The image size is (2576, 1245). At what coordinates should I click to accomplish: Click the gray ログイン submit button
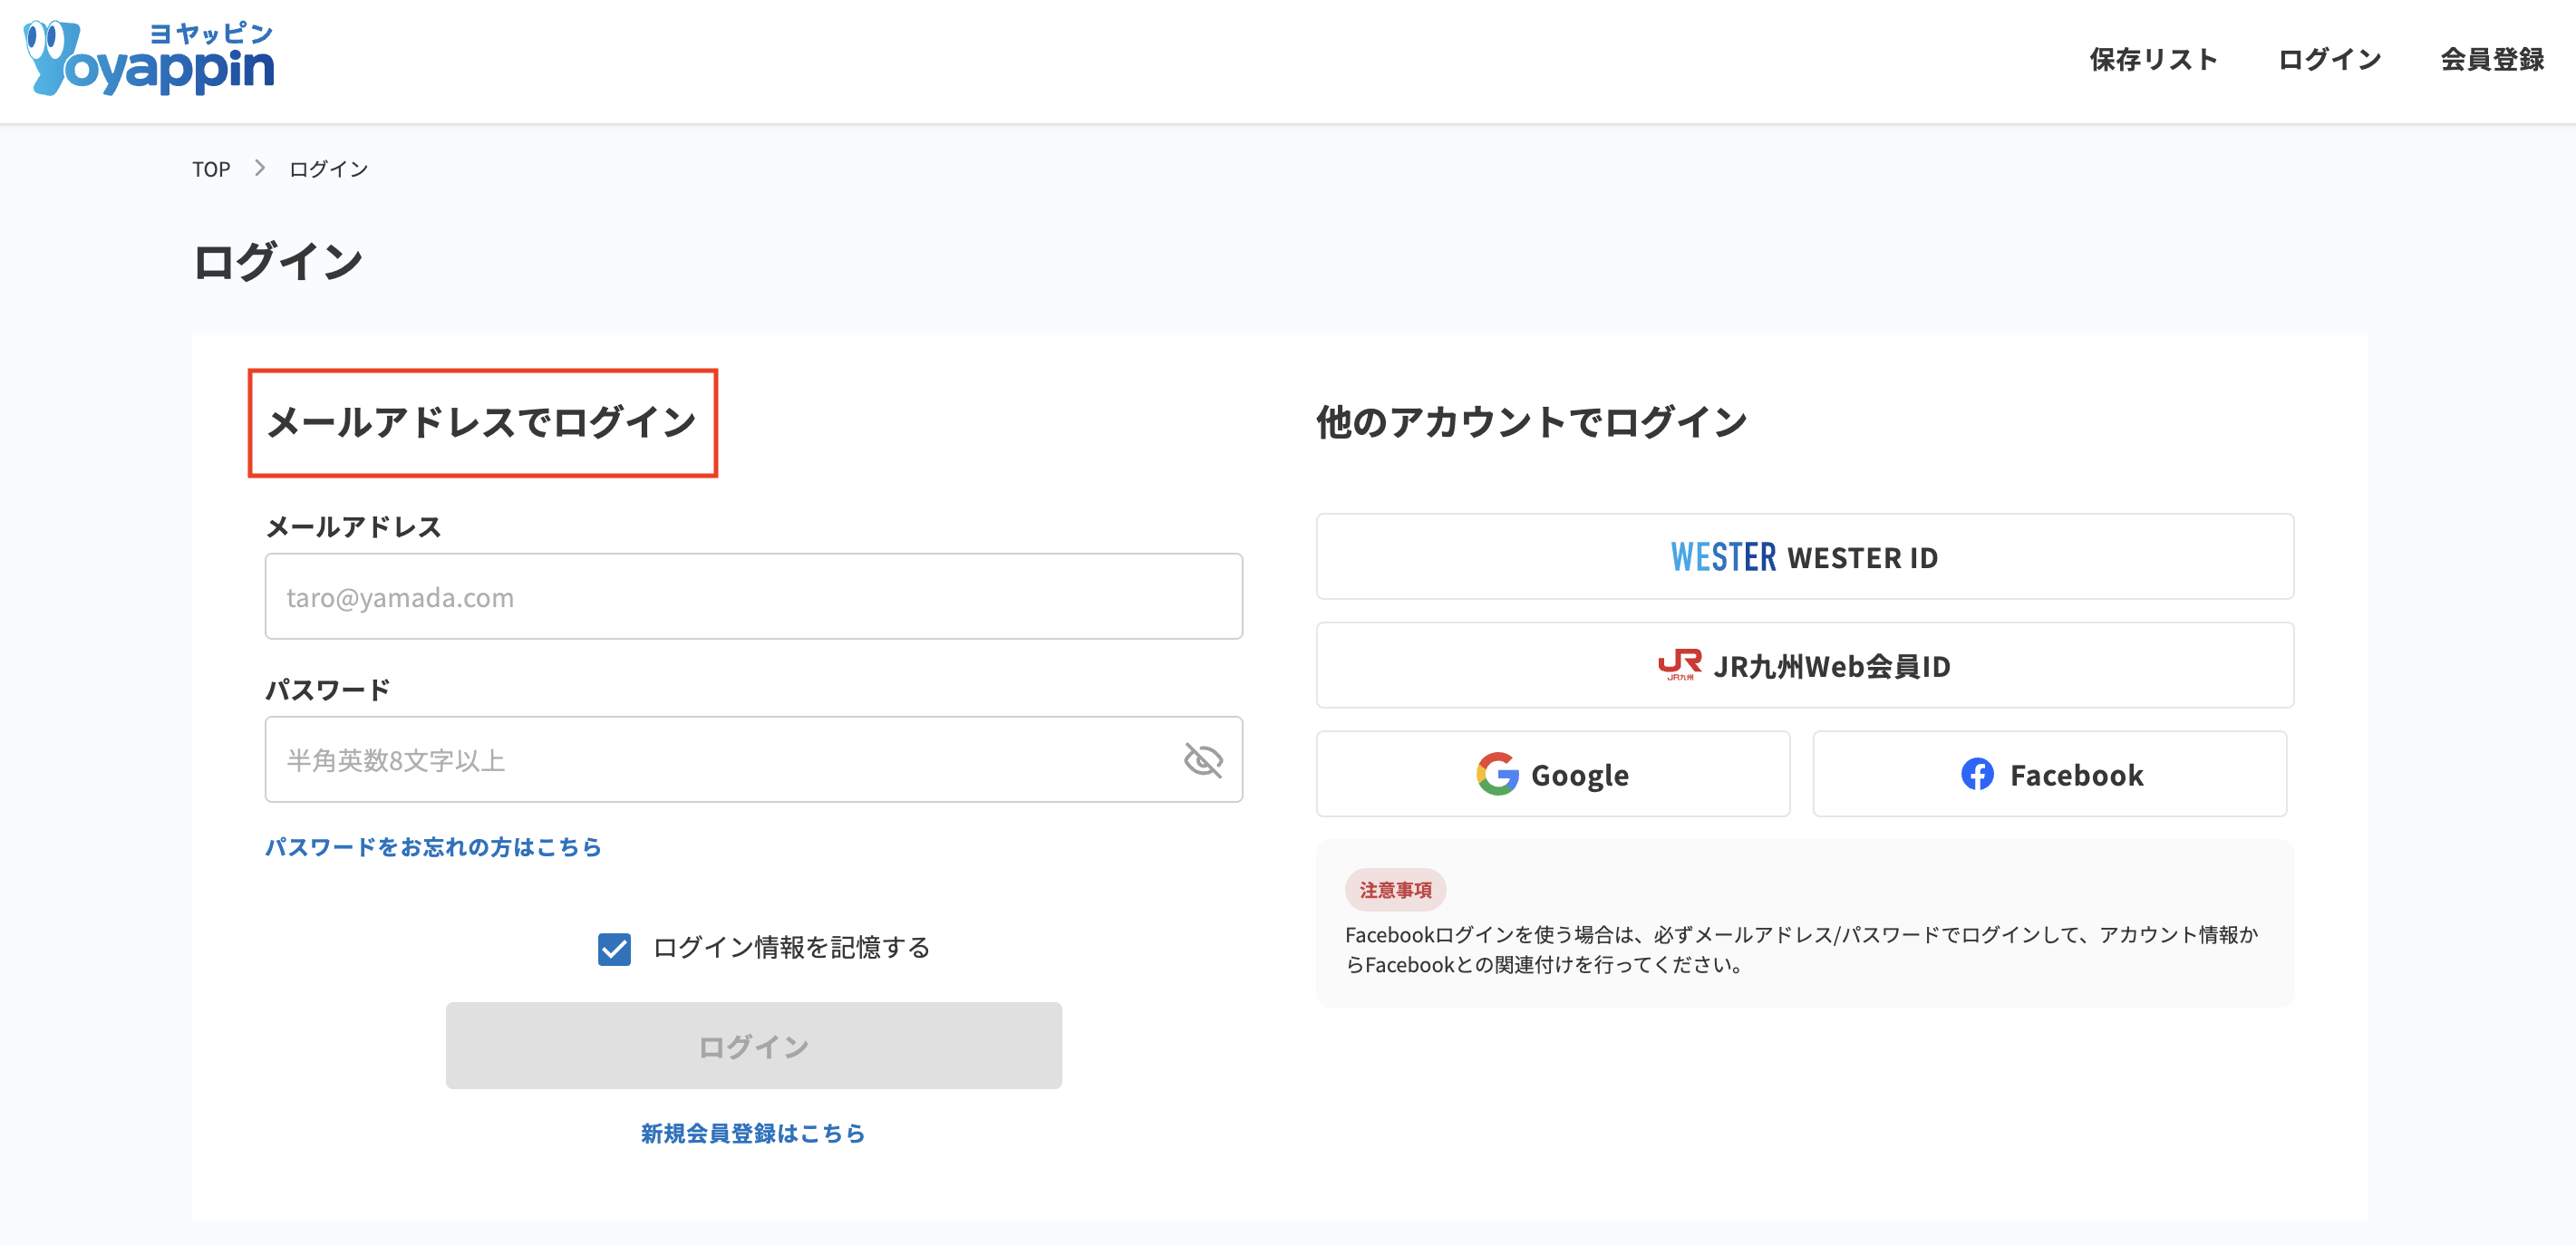tap(753, 1046)
